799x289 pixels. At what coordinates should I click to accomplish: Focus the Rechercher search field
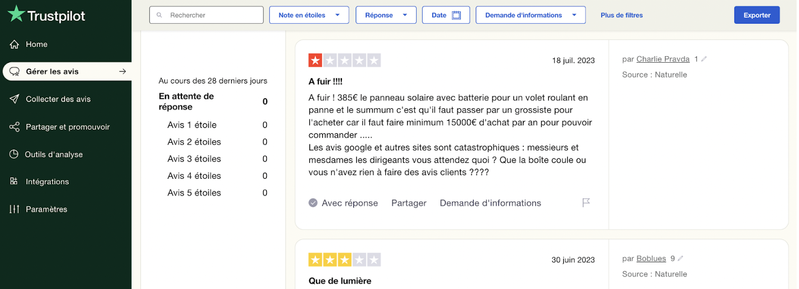(x=213, y=15)
